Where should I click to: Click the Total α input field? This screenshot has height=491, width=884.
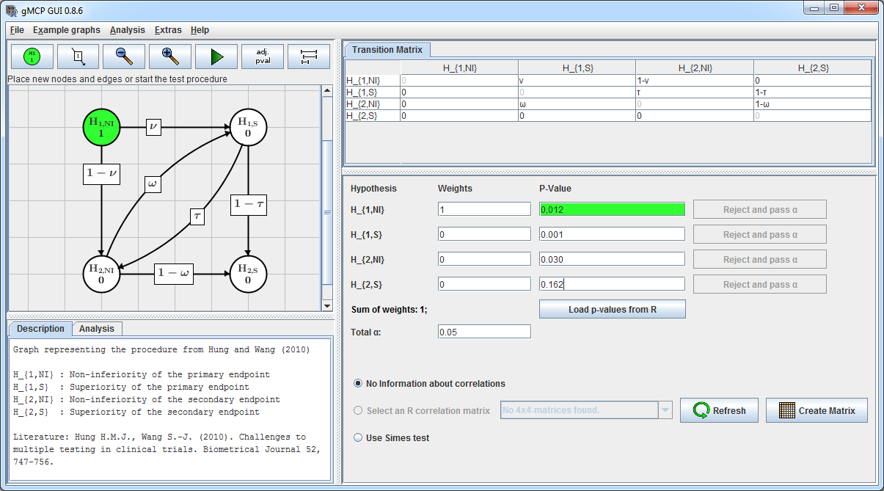pos(483,332)
